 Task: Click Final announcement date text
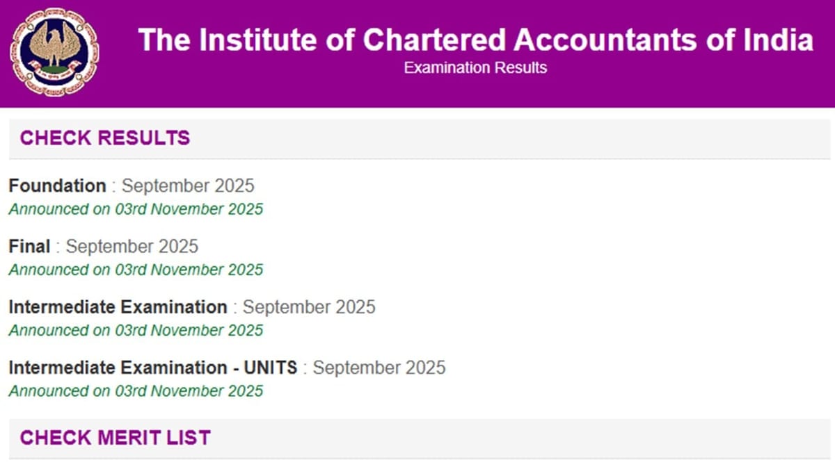136,270
